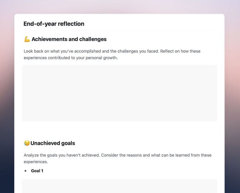
Task: Click the word 'personal growth' in description
Action: pyautogui.click(x=101, y=58)
